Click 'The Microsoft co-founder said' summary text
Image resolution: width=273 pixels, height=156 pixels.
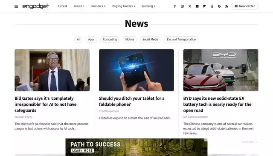[51, 126]
